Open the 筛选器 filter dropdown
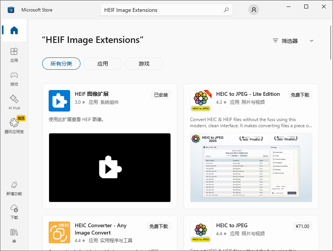The width and height of the screenshot is (333, 251). click(x=293, y=40)
